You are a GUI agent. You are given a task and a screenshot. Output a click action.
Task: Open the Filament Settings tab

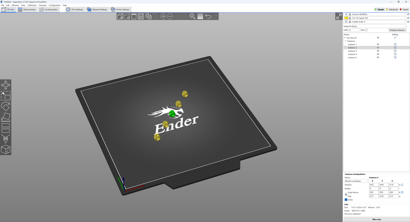[97, 10]
